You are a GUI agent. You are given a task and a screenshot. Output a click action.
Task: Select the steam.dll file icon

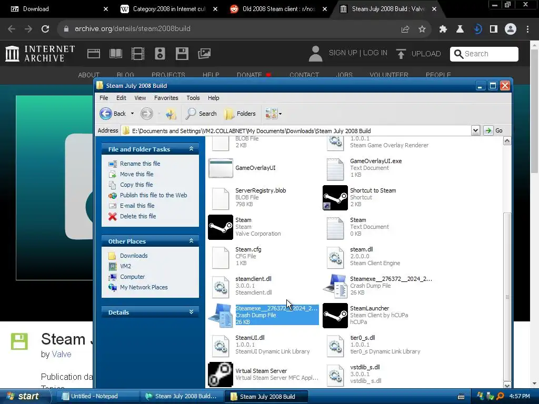pyautogui.click(x=335, y=257)
